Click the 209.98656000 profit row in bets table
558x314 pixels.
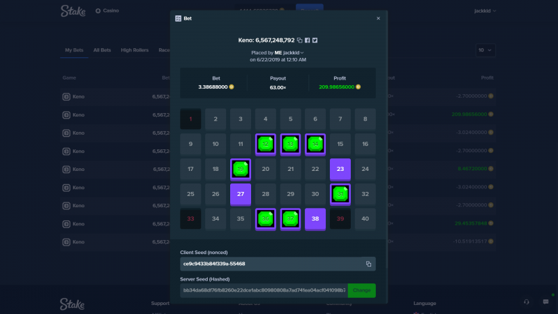click(x=278, y=114)
